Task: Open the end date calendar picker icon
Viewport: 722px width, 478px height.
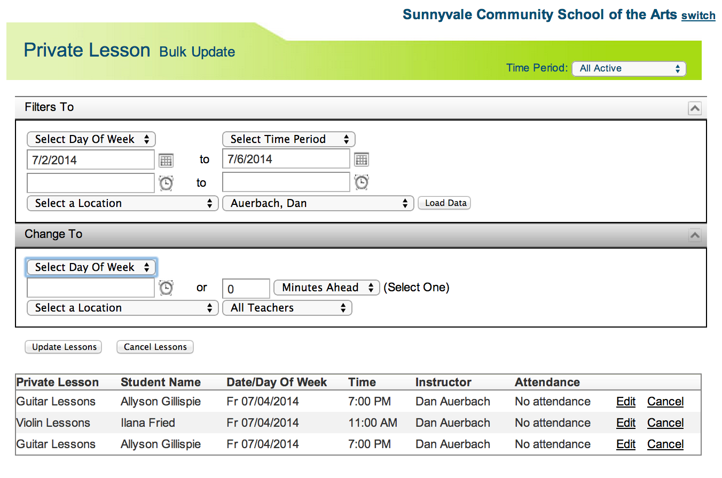Action: (362, 160)
